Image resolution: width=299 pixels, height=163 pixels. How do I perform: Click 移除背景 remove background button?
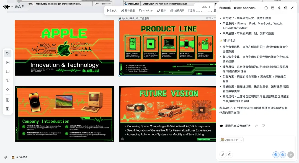tap(128, 11)
